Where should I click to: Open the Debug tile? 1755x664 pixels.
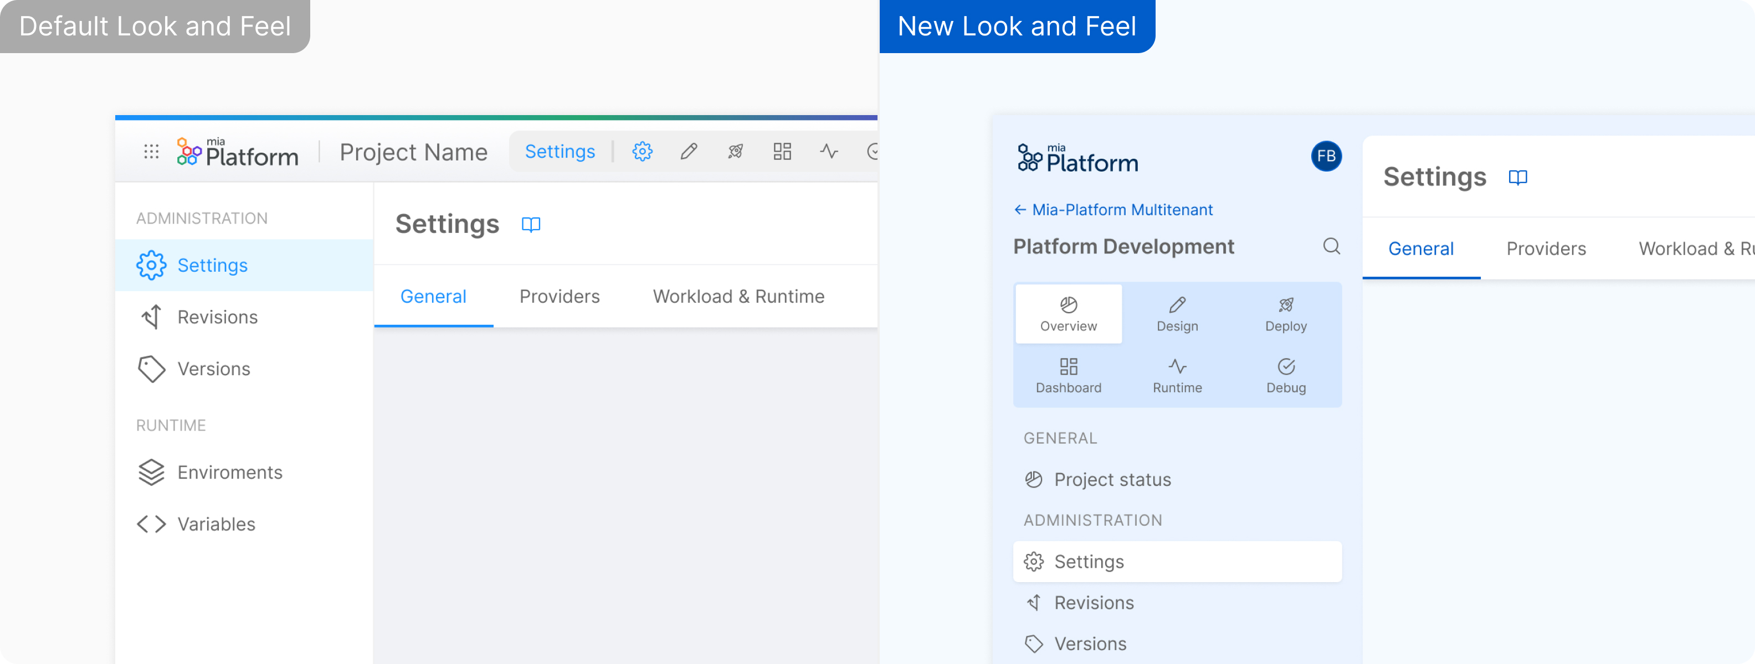(x=1286, y=376)
